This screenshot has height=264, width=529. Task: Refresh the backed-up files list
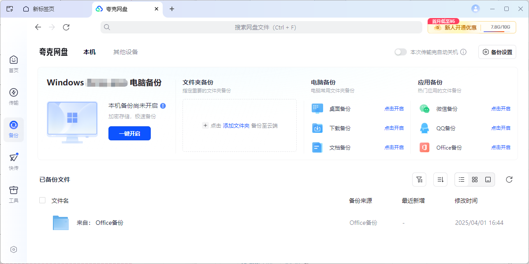tap(509, 180)
